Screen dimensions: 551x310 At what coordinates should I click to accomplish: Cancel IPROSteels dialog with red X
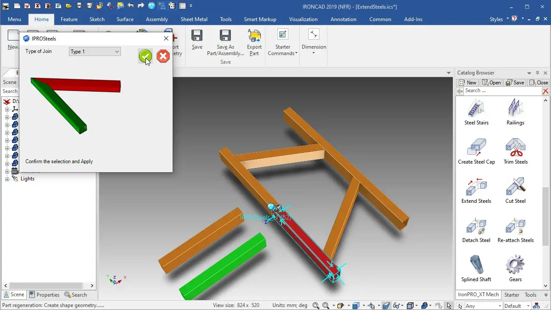(163, 56)
